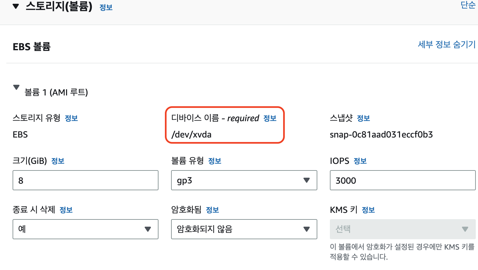Collapse the 스토리지(볼륨) section
Image resolution: width=478 pixels, height=270 pixels.
[x=16, y=6]
